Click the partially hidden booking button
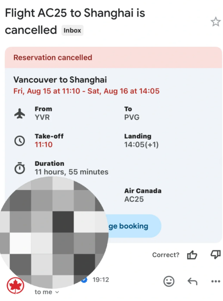The image size is (223, 301). point(133,226)
